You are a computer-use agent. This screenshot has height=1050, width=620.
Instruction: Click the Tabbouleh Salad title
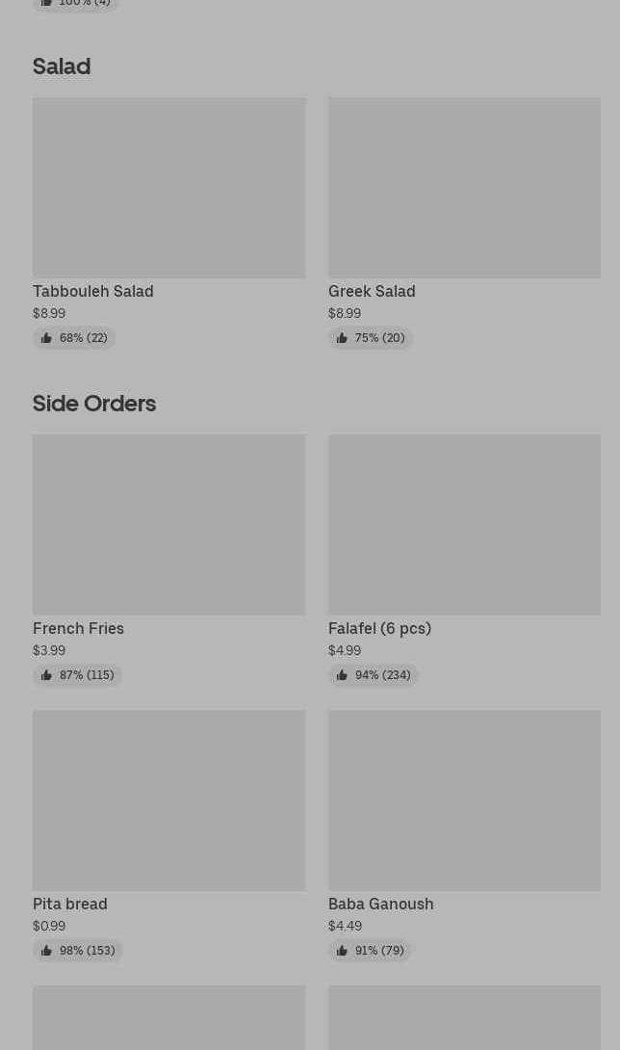93,291
